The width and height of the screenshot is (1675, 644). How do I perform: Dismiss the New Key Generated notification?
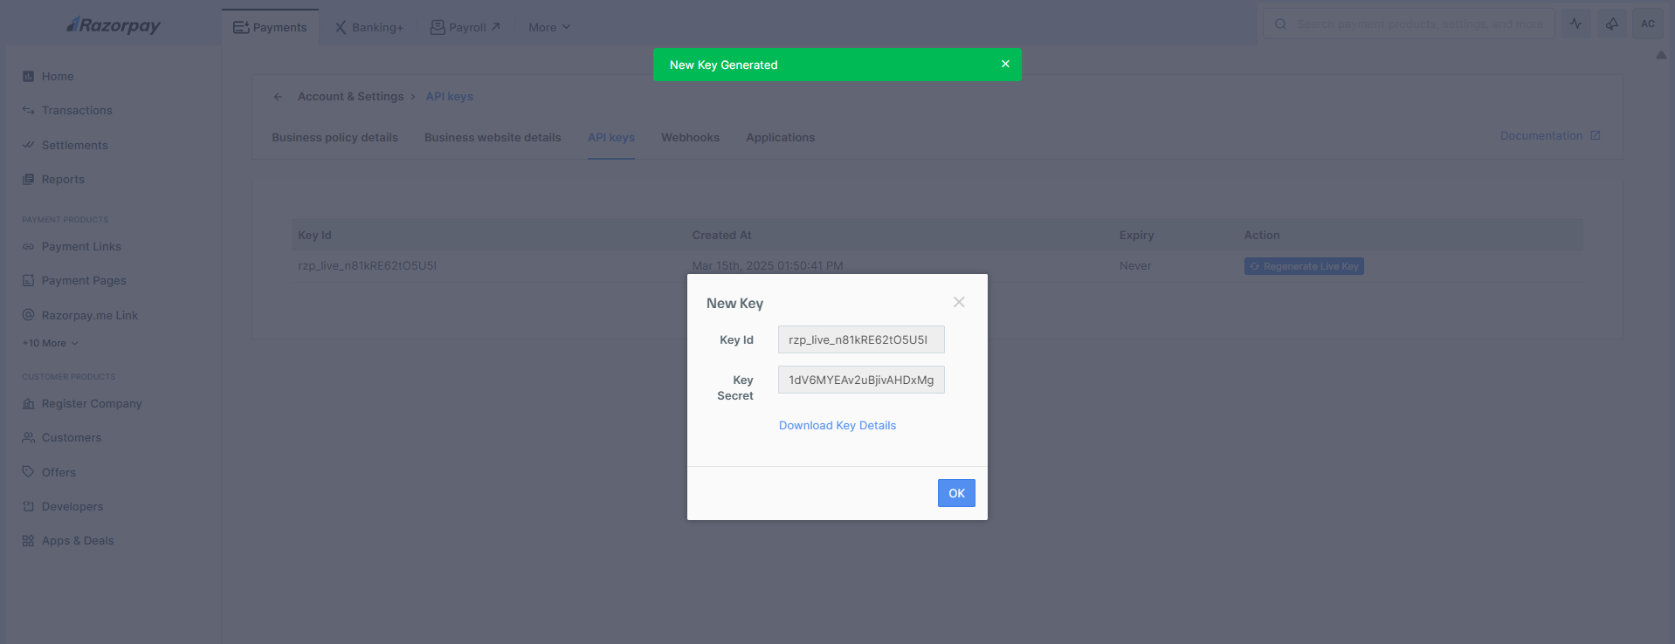click(1005, 65)
